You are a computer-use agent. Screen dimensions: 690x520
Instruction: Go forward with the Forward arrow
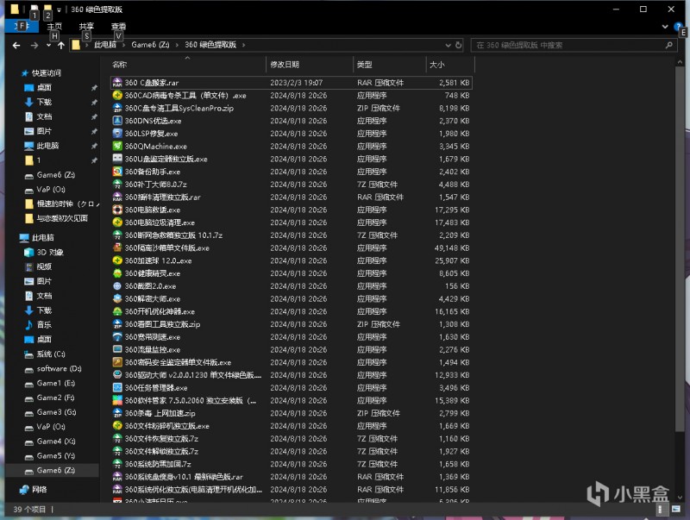click(34, 46)
